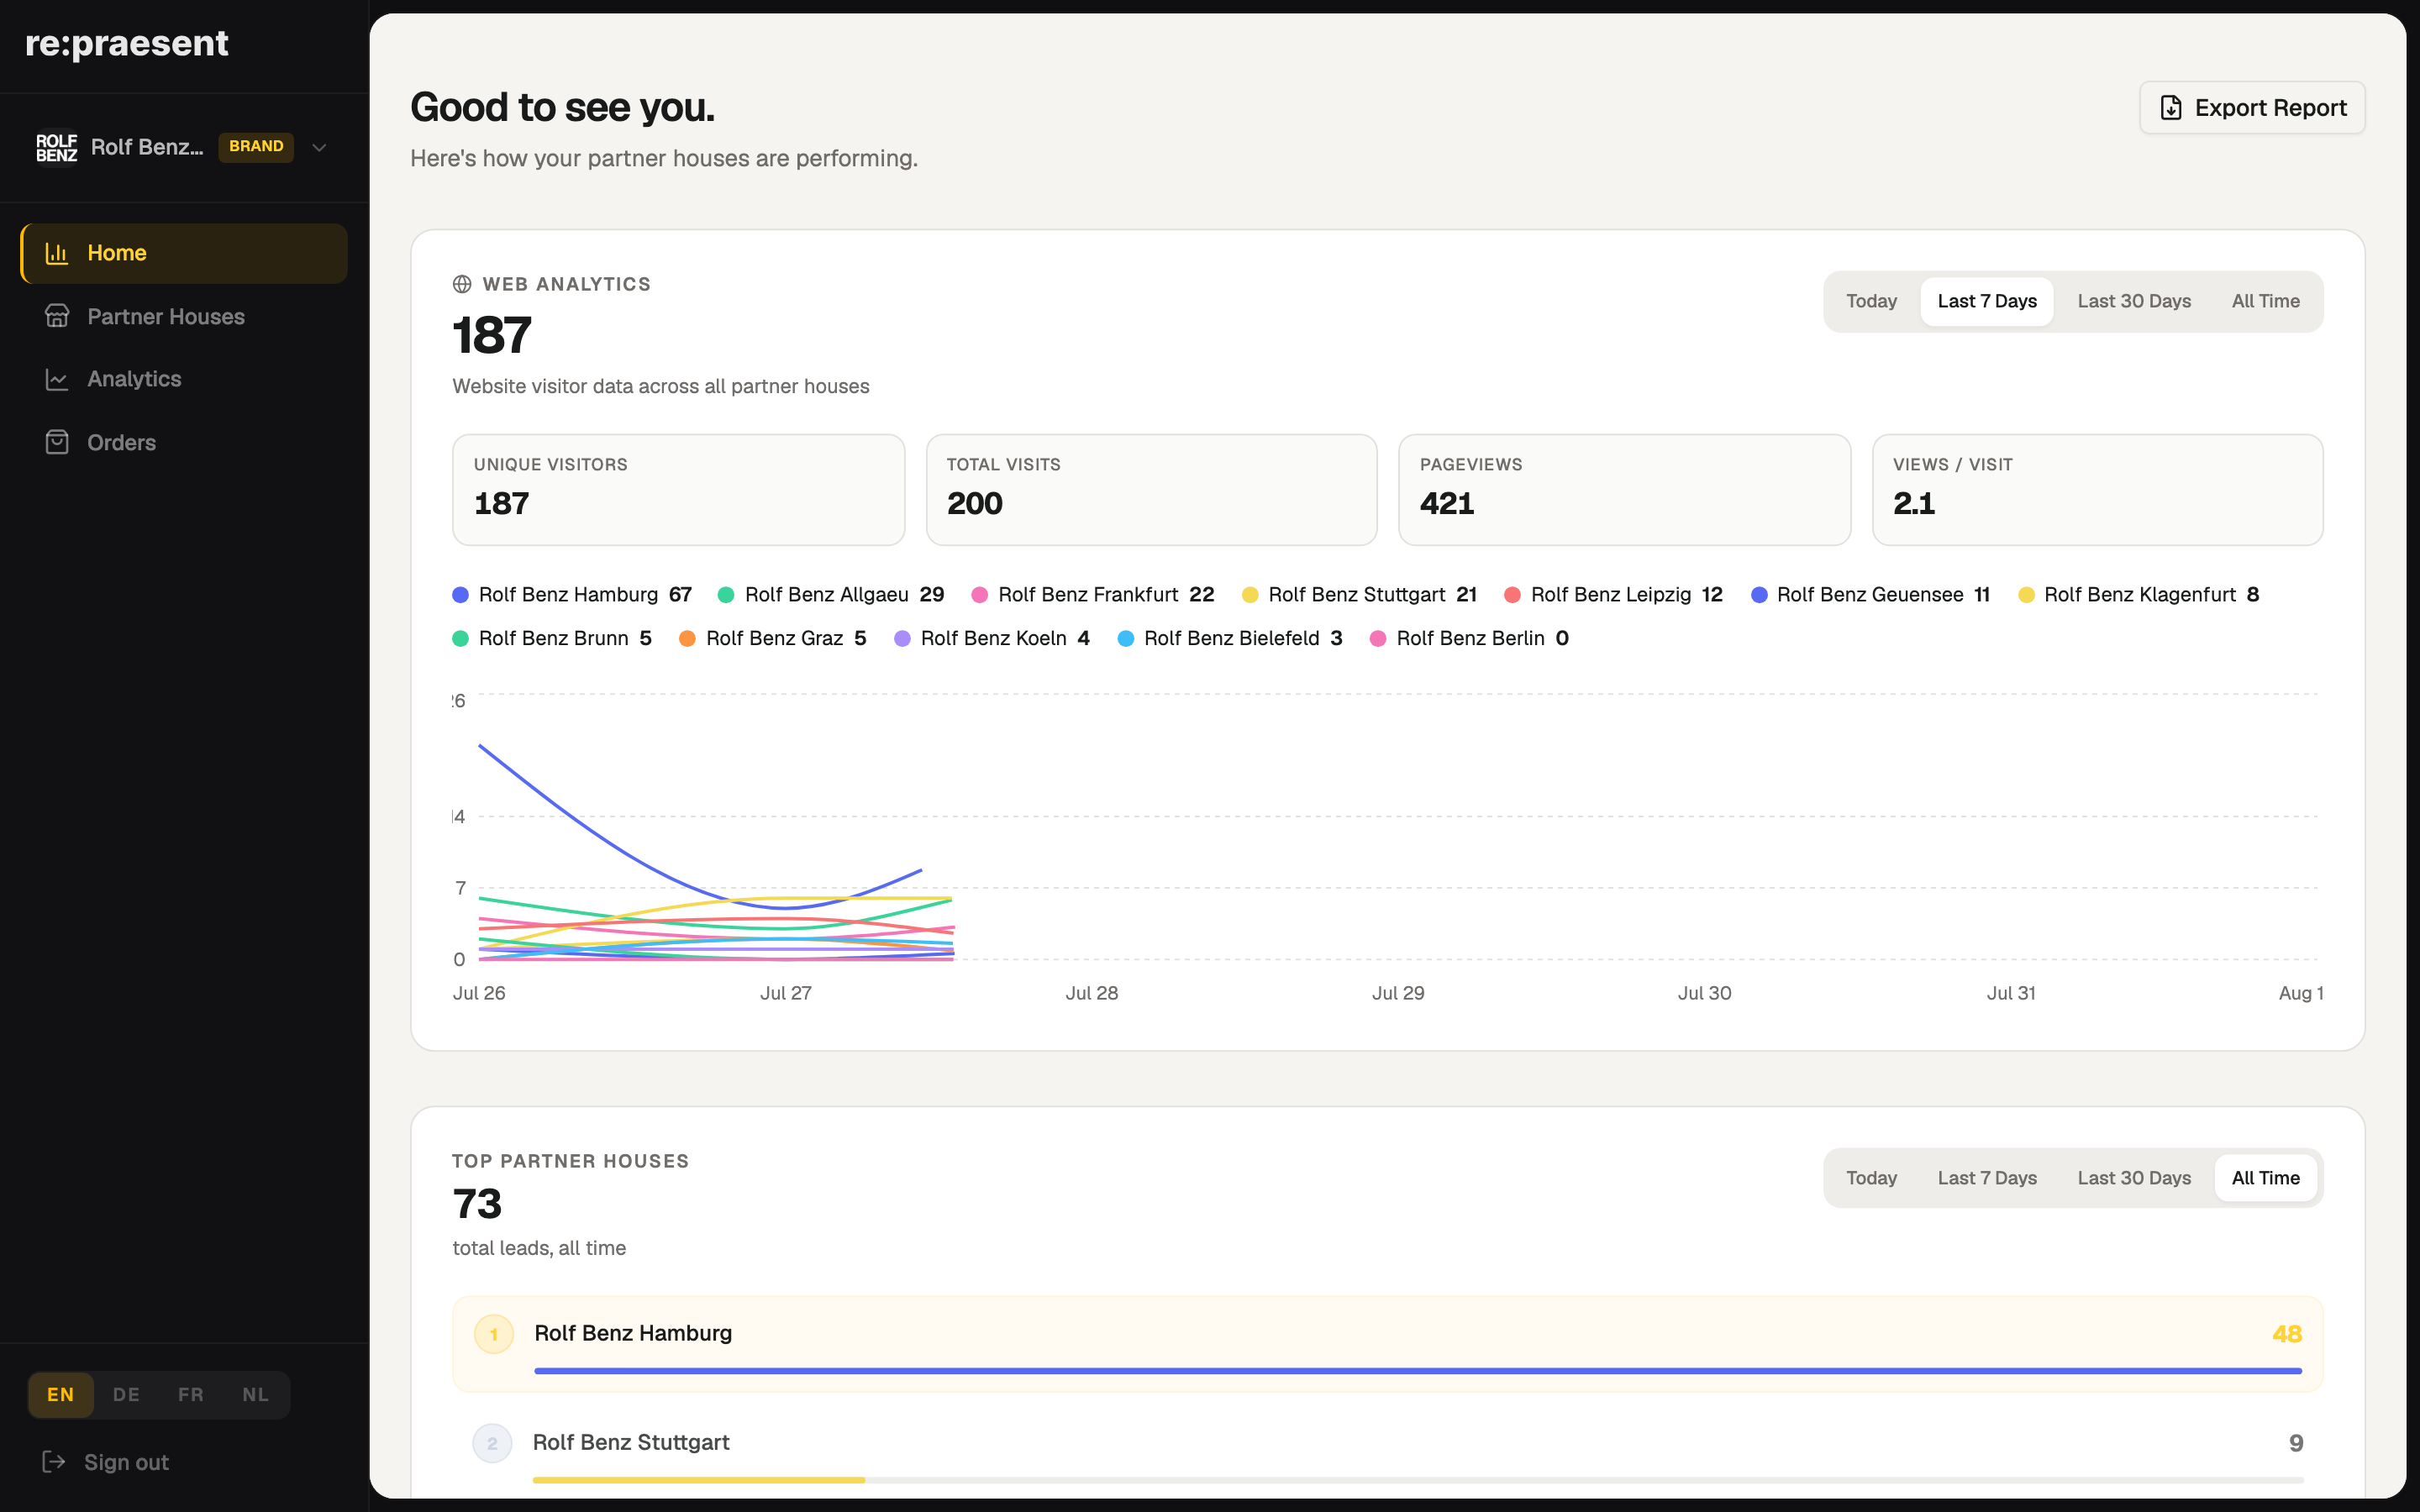Viewport: 2420px width, 1512px height.
Task: Click the Pageviews stat card
Action: click(1624, 490)
